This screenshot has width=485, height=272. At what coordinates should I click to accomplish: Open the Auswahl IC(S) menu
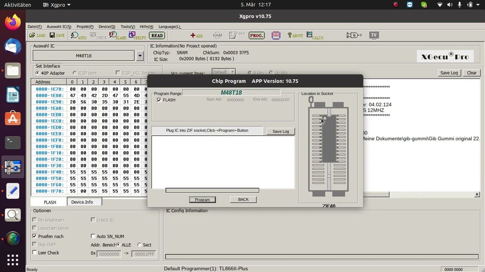[59, 26]
